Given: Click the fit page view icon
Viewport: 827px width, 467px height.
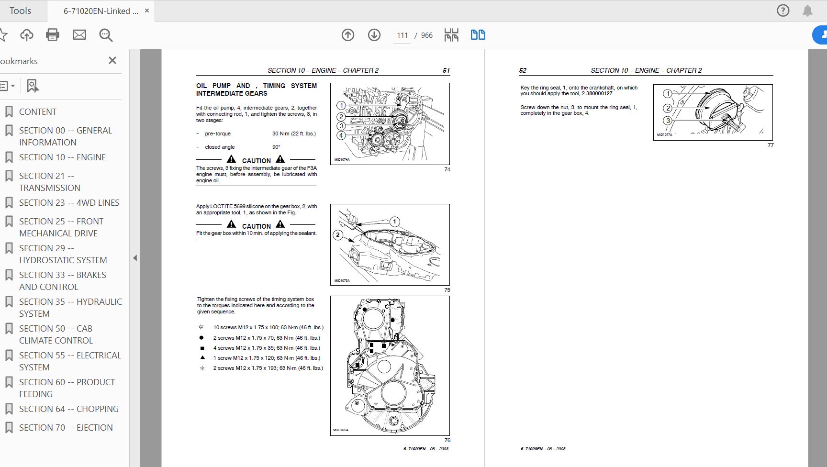Looking at the screenshot, I should click(451, 35).
